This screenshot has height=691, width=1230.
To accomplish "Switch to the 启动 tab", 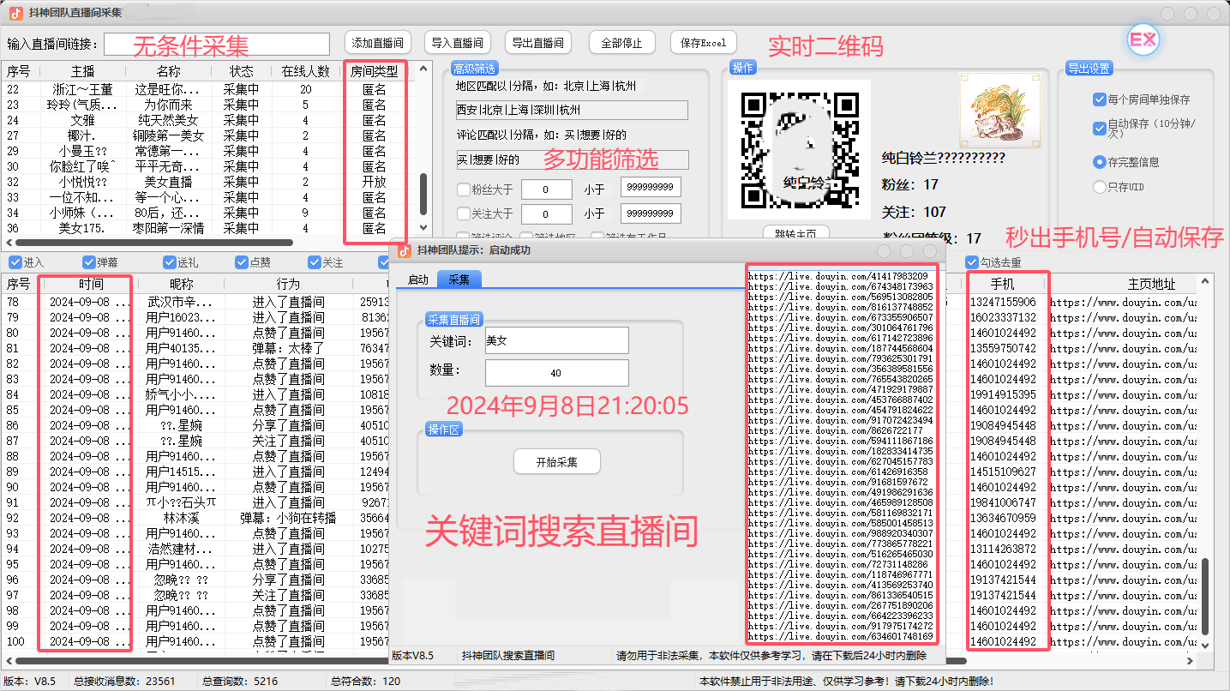I will pyautogui.click(x=417, y=279).
